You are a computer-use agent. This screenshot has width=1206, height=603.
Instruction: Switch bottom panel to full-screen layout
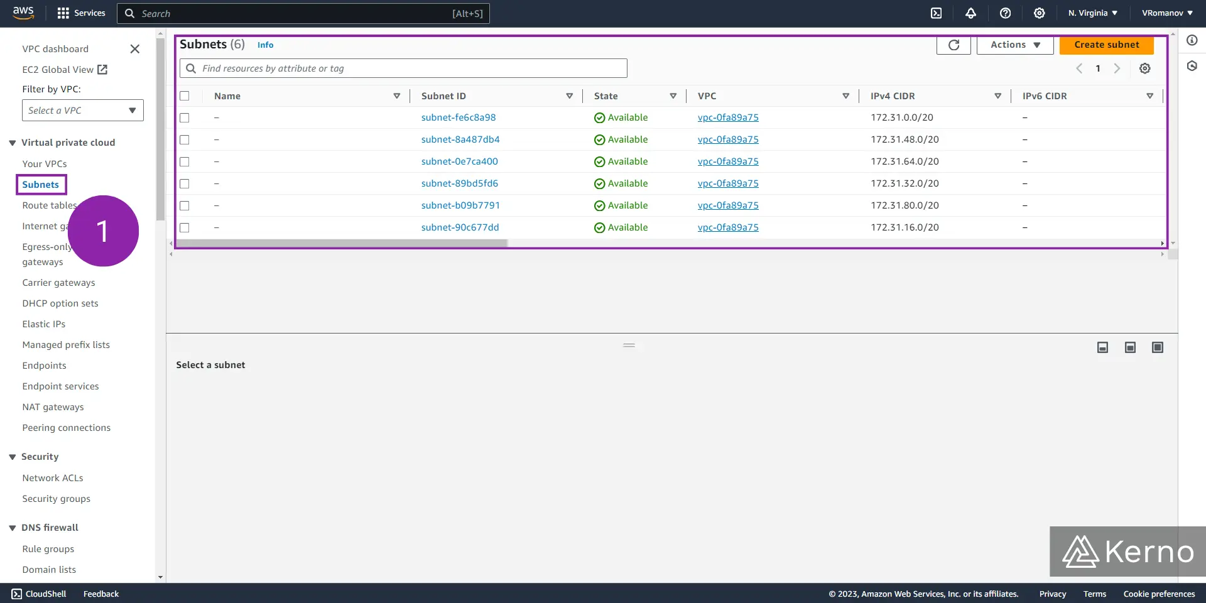pos(1157,347)
